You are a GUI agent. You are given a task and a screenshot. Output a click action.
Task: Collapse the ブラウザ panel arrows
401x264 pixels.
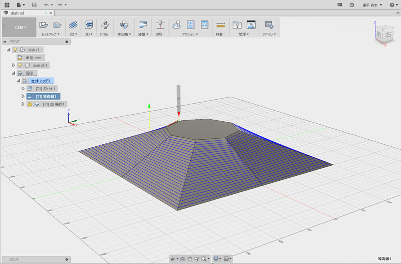click(x=5, y=42)
